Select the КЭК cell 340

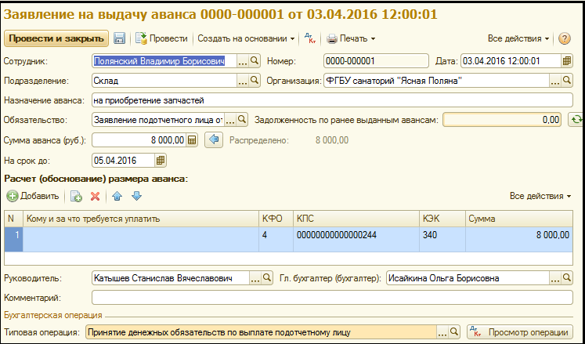pyautogui.click(x=442, y=239)
